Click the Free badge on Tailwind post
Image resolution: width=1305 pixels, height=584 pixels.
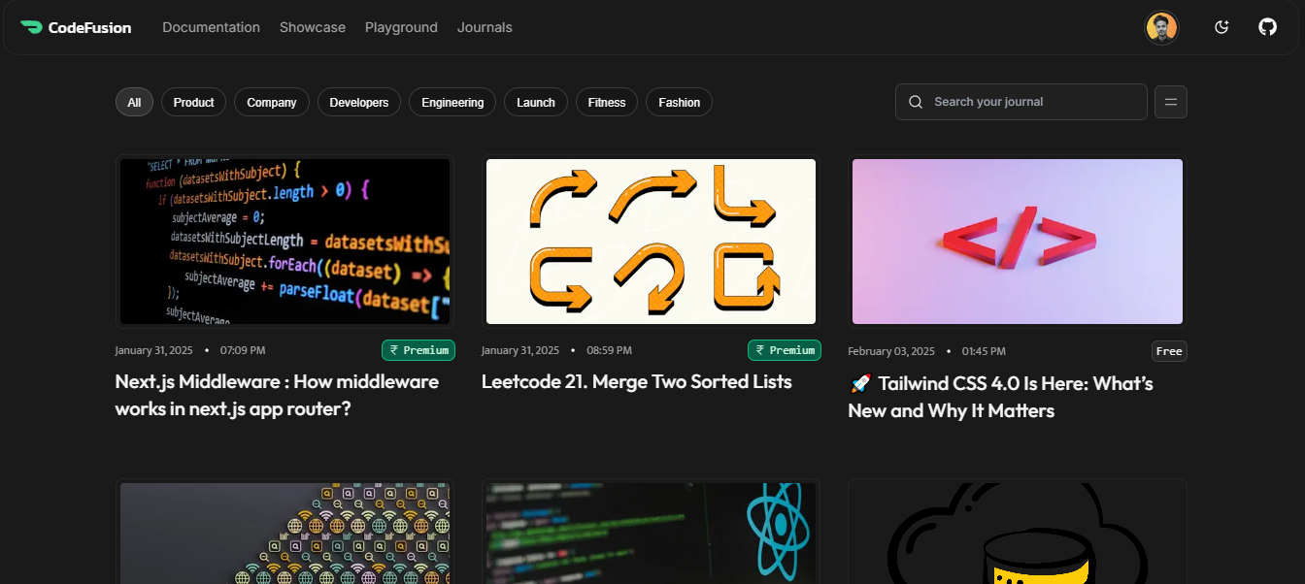1169,351
